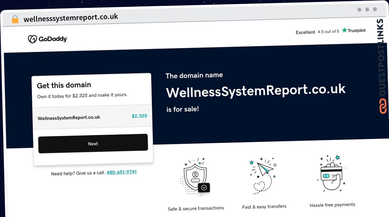Click the large WellnessSystemReport.co.uk headline
389x217 pixels.
tap(256, 91)
